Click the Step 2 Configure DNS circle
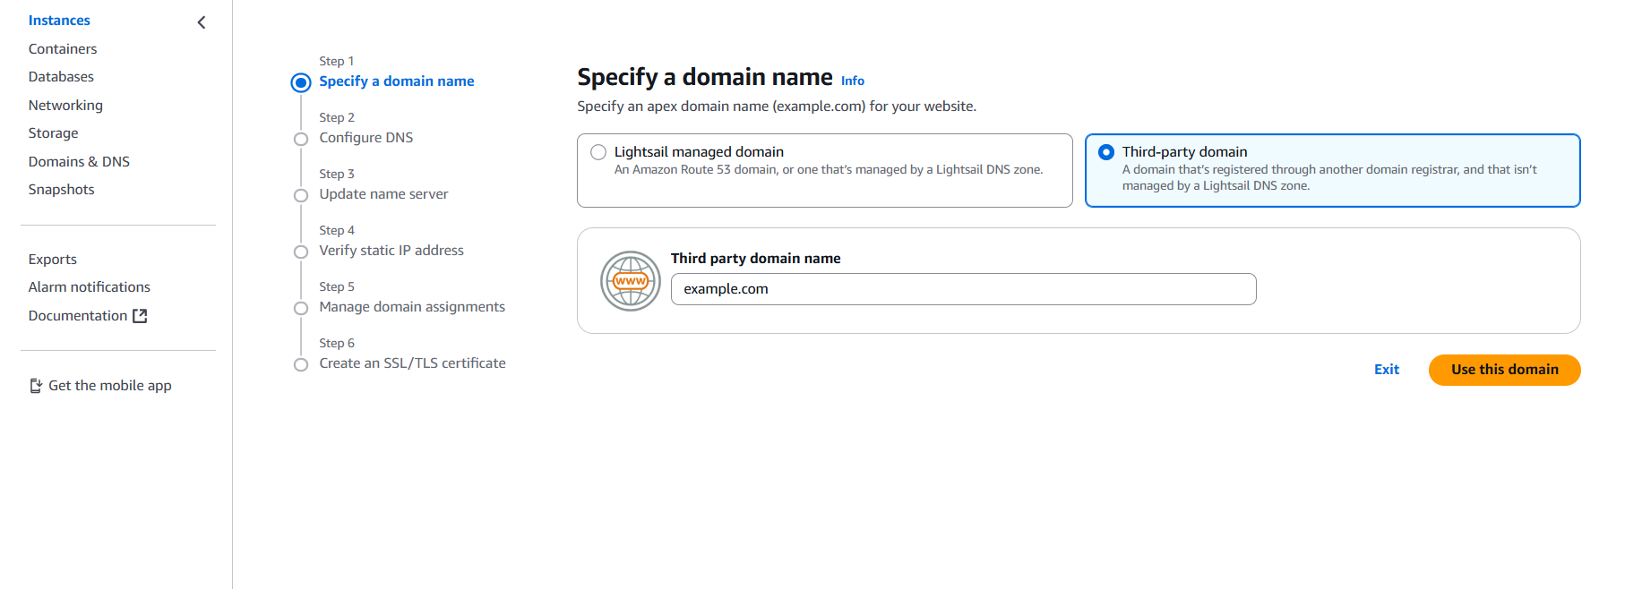The image size is (1642, 589). [301, 139]
